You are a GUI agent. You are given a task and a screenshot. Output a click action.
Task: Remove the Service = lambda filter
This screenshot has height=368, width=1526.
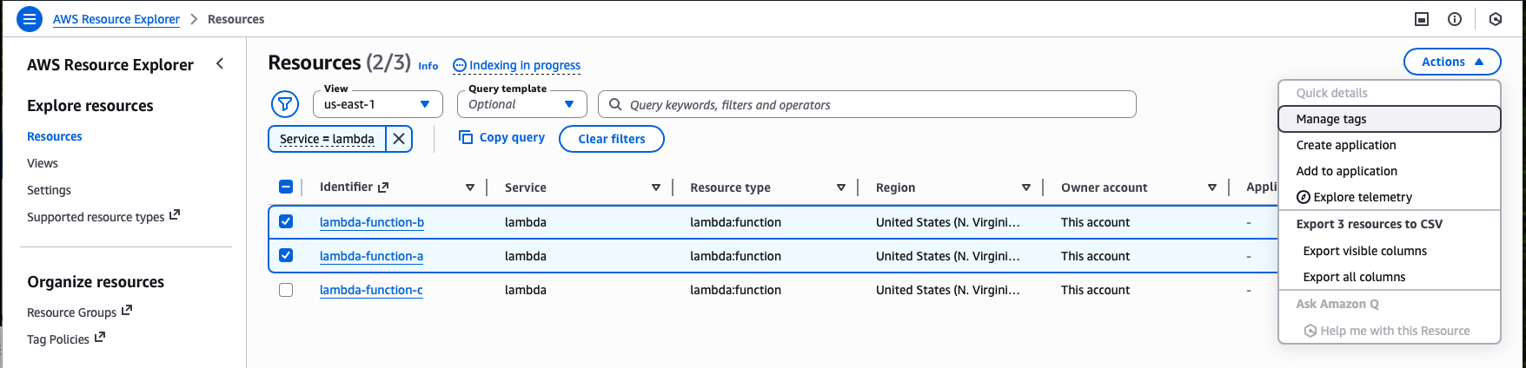coord(399,139)
